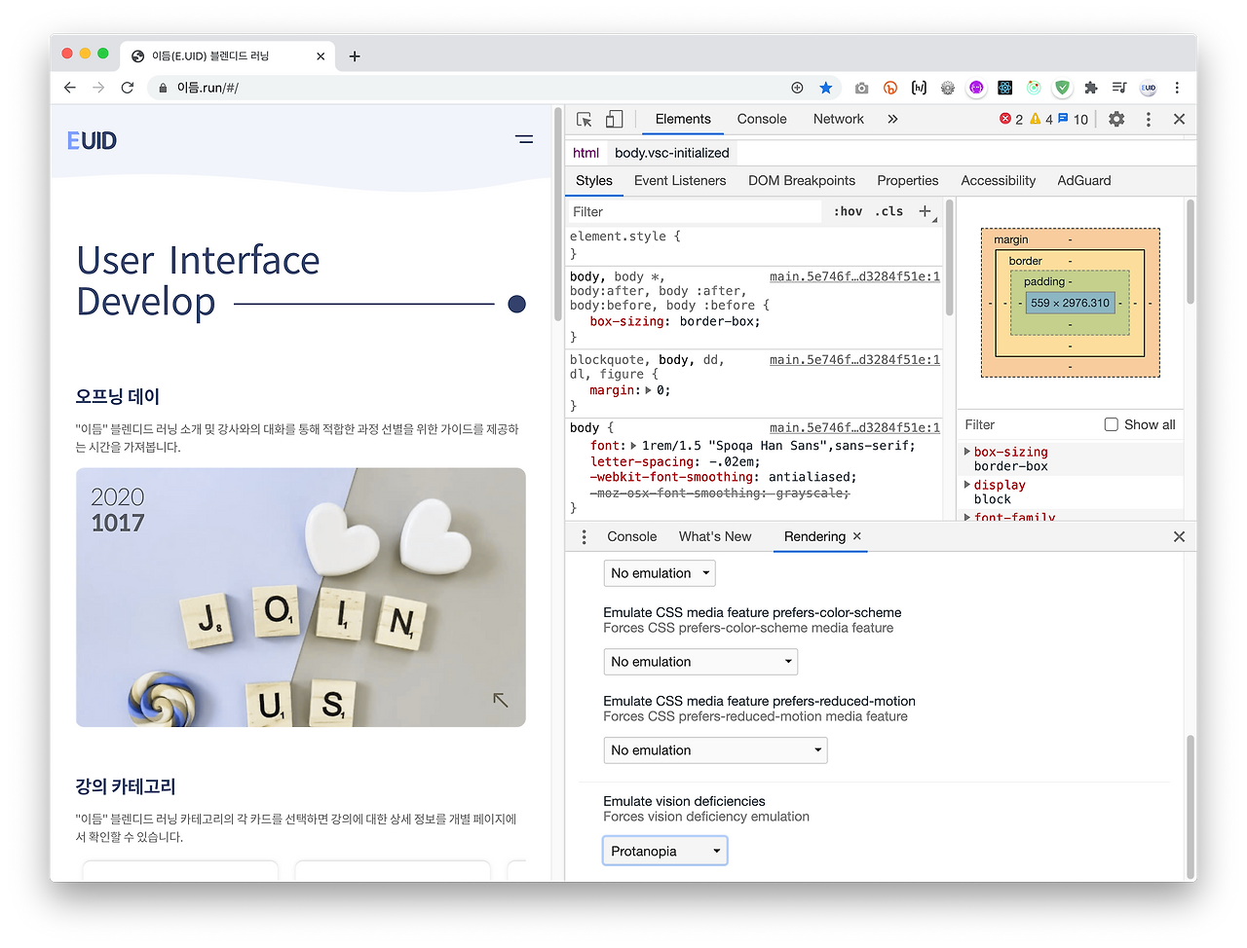Viewport: 1247px width, 948px height.
Task: Toggle the device toolbar icon
Action: click(614, 119)
